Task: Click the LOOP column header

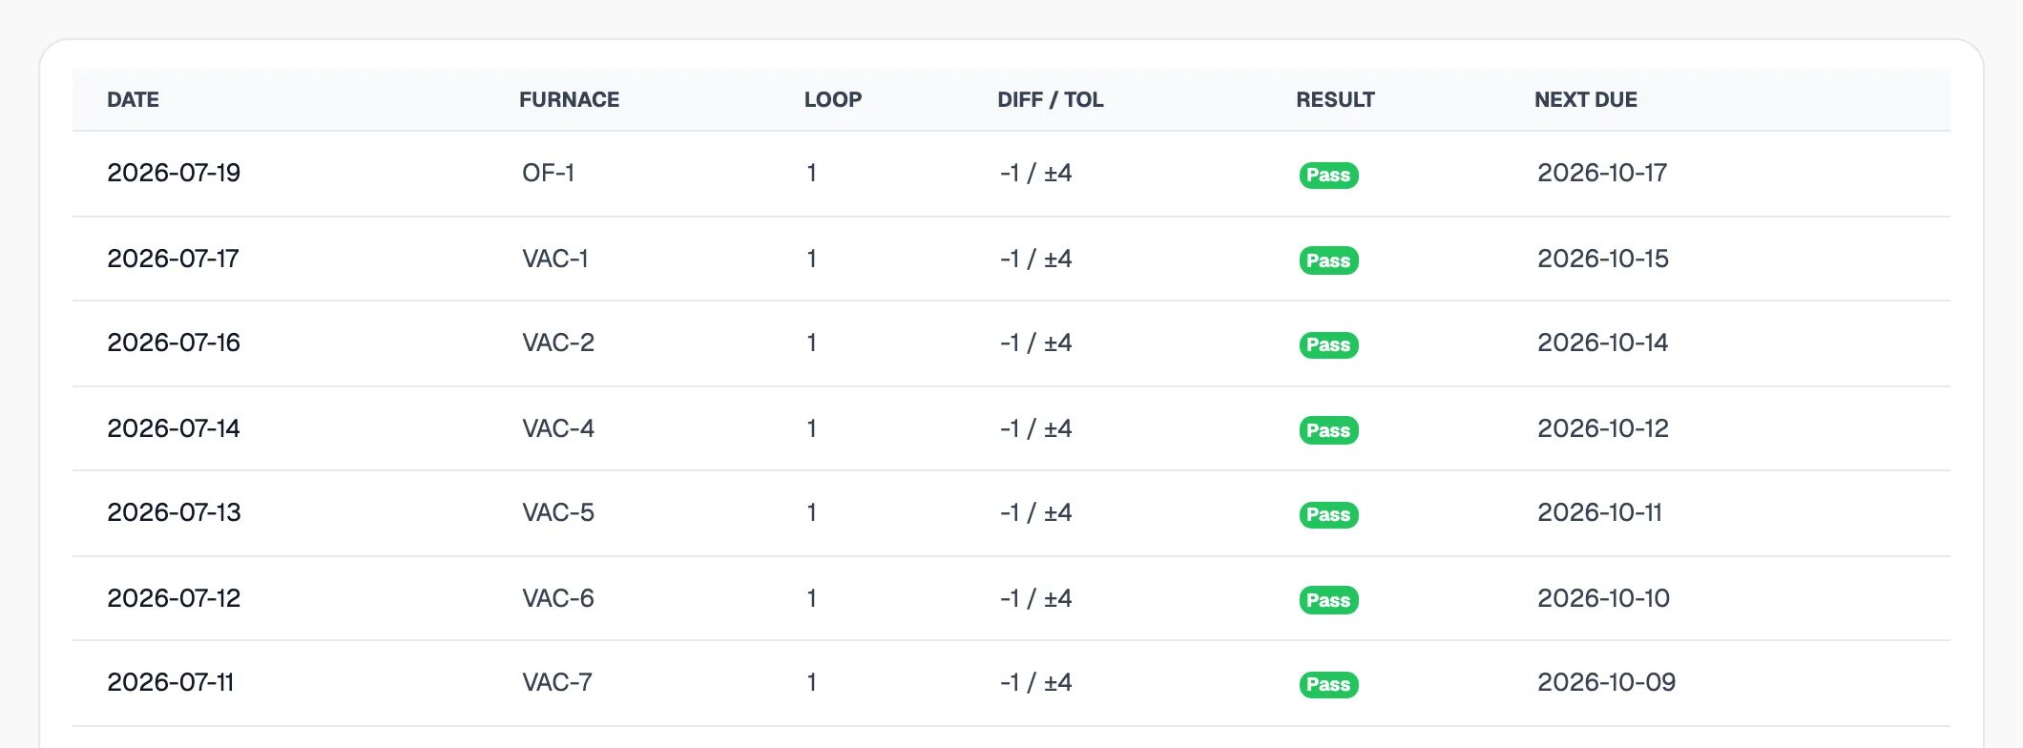Action: click(832, 99)
